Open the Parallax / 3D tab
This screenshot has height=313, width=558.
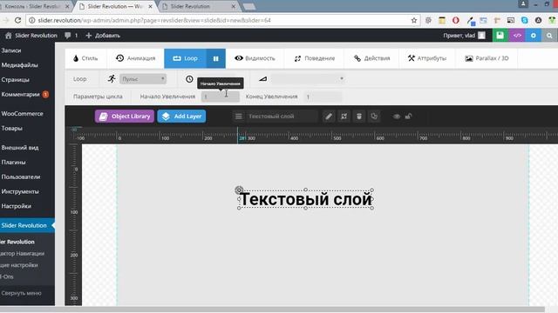[487, 58]
